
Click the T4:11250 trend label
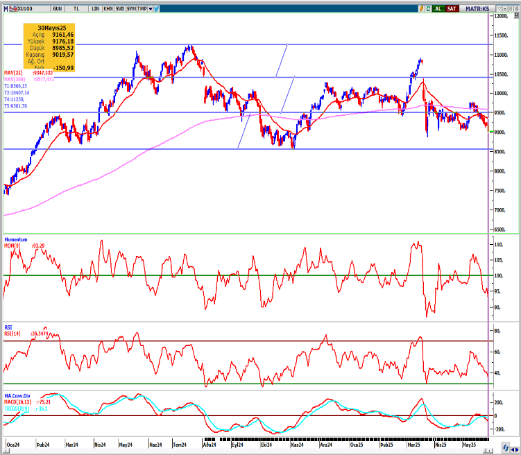tap(14, 99)
